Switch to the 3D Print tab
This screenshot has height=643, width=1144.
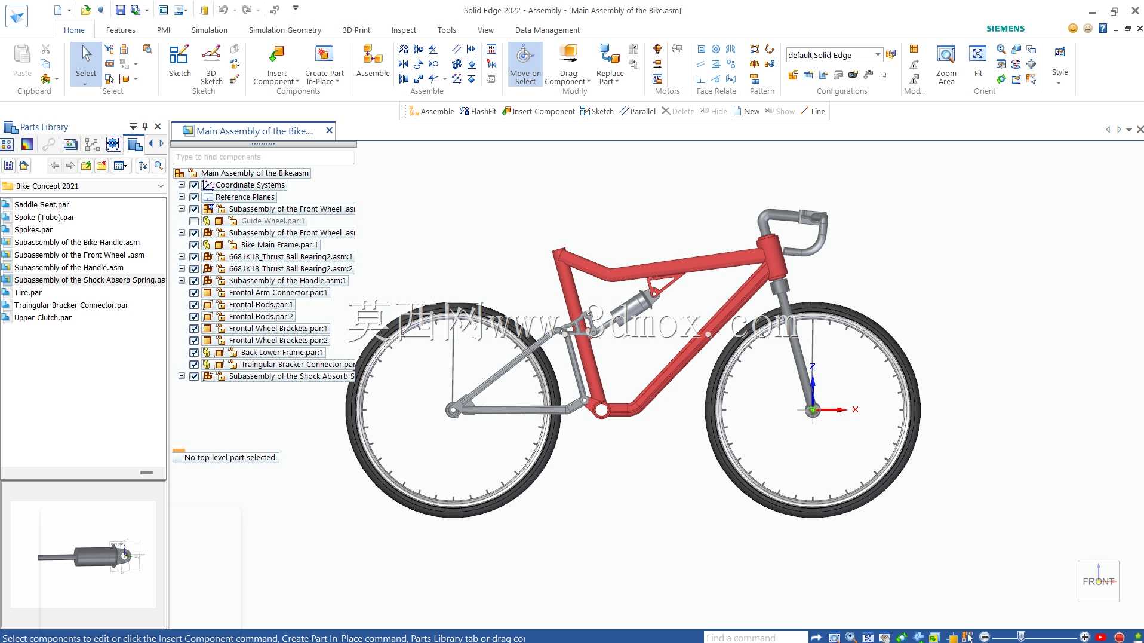coord(356,30)
